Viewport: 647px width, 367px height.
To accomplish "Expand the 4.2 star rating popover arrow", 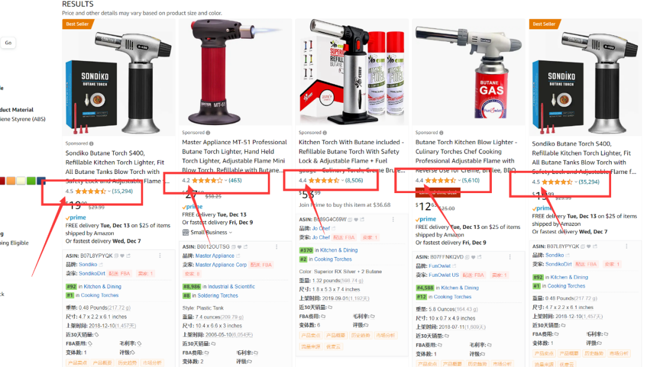I will click(x=226, y=181).
